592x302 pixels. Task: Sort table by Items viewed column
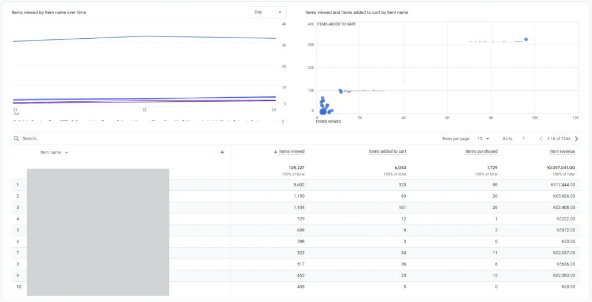[x=292, y=152]
